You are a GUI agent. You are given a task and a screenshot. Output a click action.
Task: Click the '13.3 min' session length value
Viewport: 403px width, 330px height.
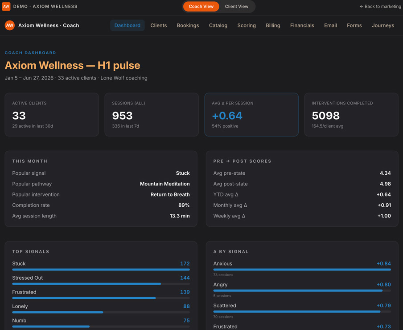point(180,216)
